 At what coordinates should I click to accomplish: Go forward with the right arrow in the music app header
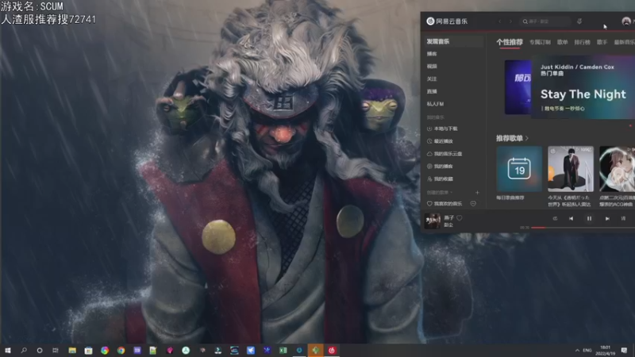coord(510,21)
